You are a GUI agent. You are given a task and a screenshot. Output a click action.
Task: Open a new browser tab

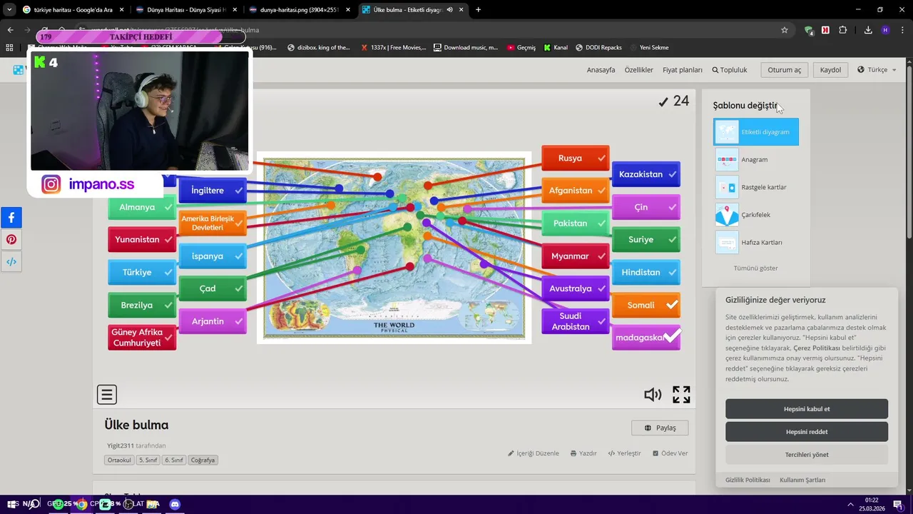pyautogui.click(x=478, y=10)
